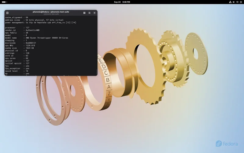Image resolution: width=244 pixels, height=153 pixels.
Task: Click the wired network status icon
Action: click(230, 2)
